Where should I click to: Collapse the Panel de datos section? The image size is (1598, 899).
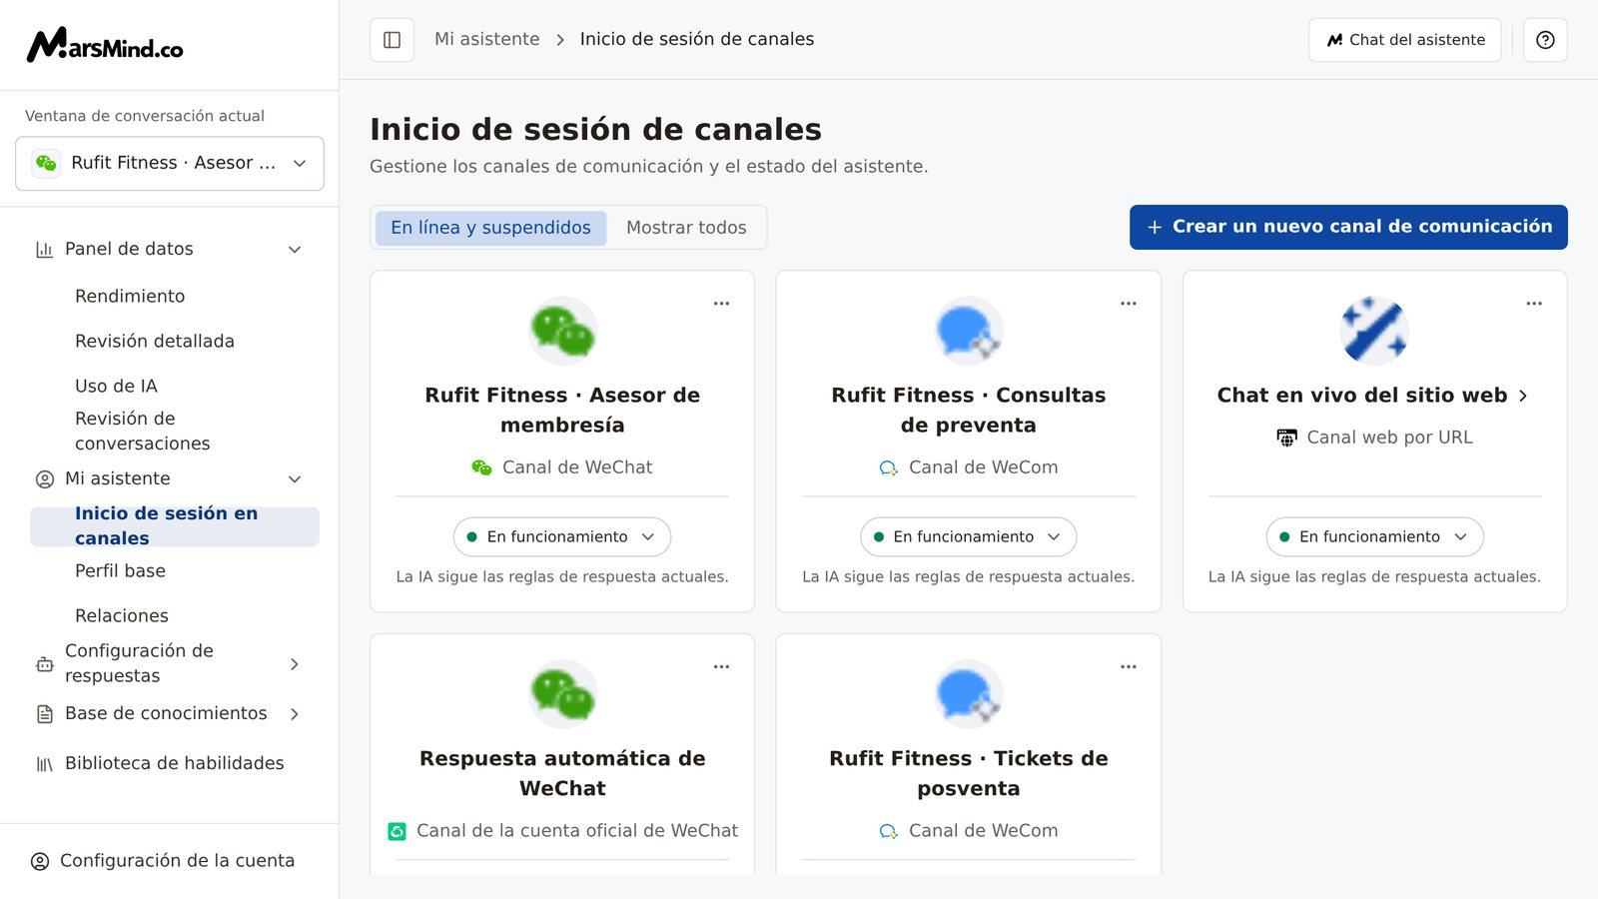coord(295,250)
